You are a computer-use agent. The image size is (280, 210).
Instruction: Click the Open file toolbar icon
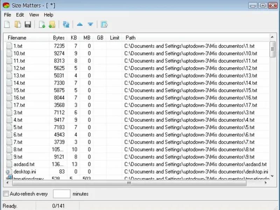pyautogui.click(x=17, y=24)
